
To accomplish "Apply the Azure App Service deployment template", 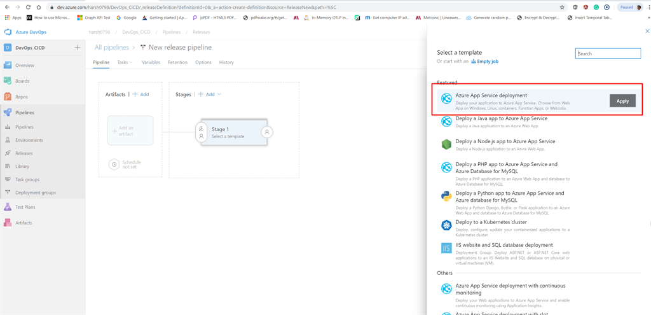I will (x=622, y=101).
